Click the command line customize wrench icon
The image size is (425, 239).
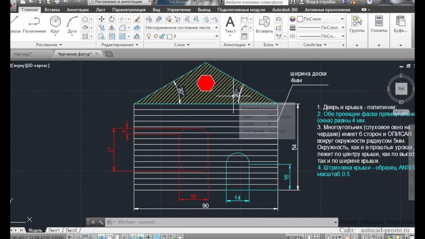click(101, 222)
